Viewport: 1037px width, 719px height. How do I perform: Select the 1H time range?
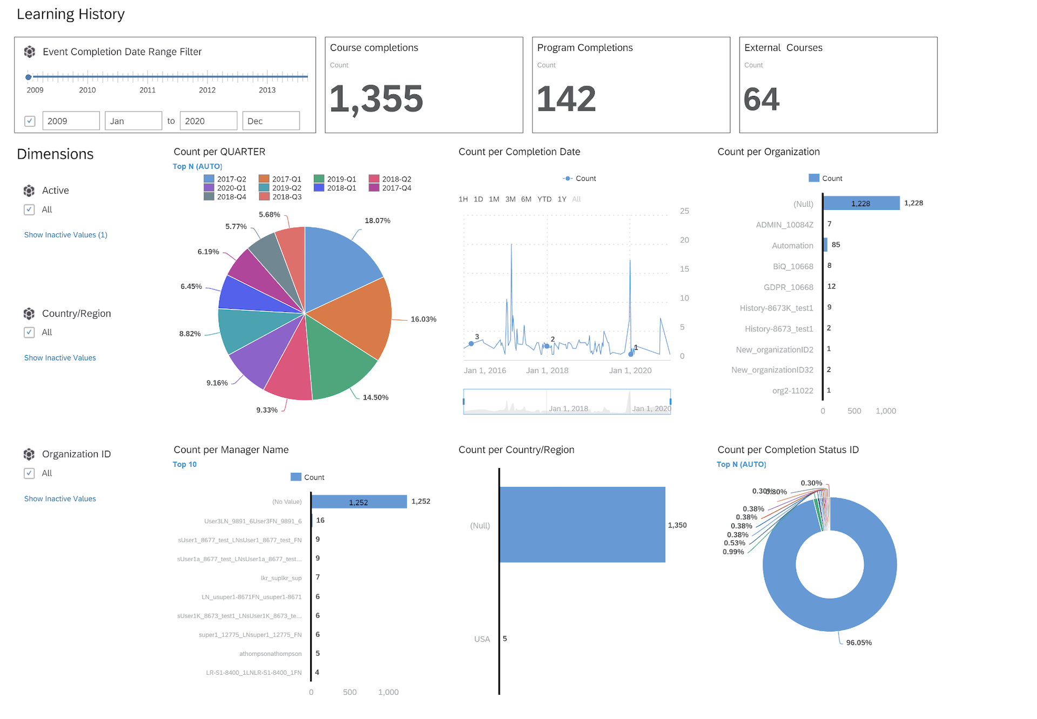[x=463, y=199]
